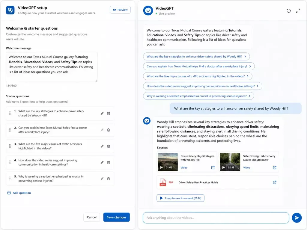Delete question 5 about wearing a seatbelt

click(x=109, y=178)
